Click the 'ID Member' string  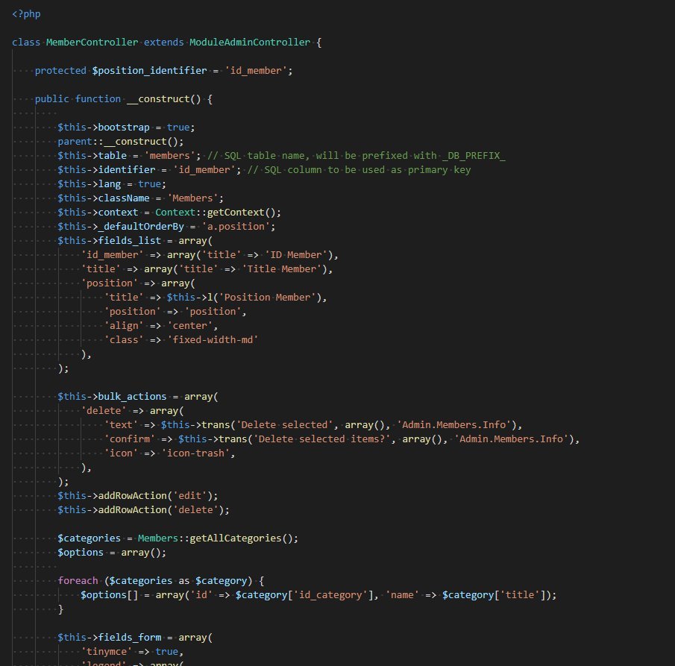click(x=296, y=255)
